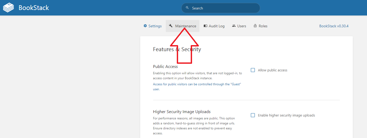Click the Maintenance wrench icon
The image size is (367, 138).
(x=171, y=26)
